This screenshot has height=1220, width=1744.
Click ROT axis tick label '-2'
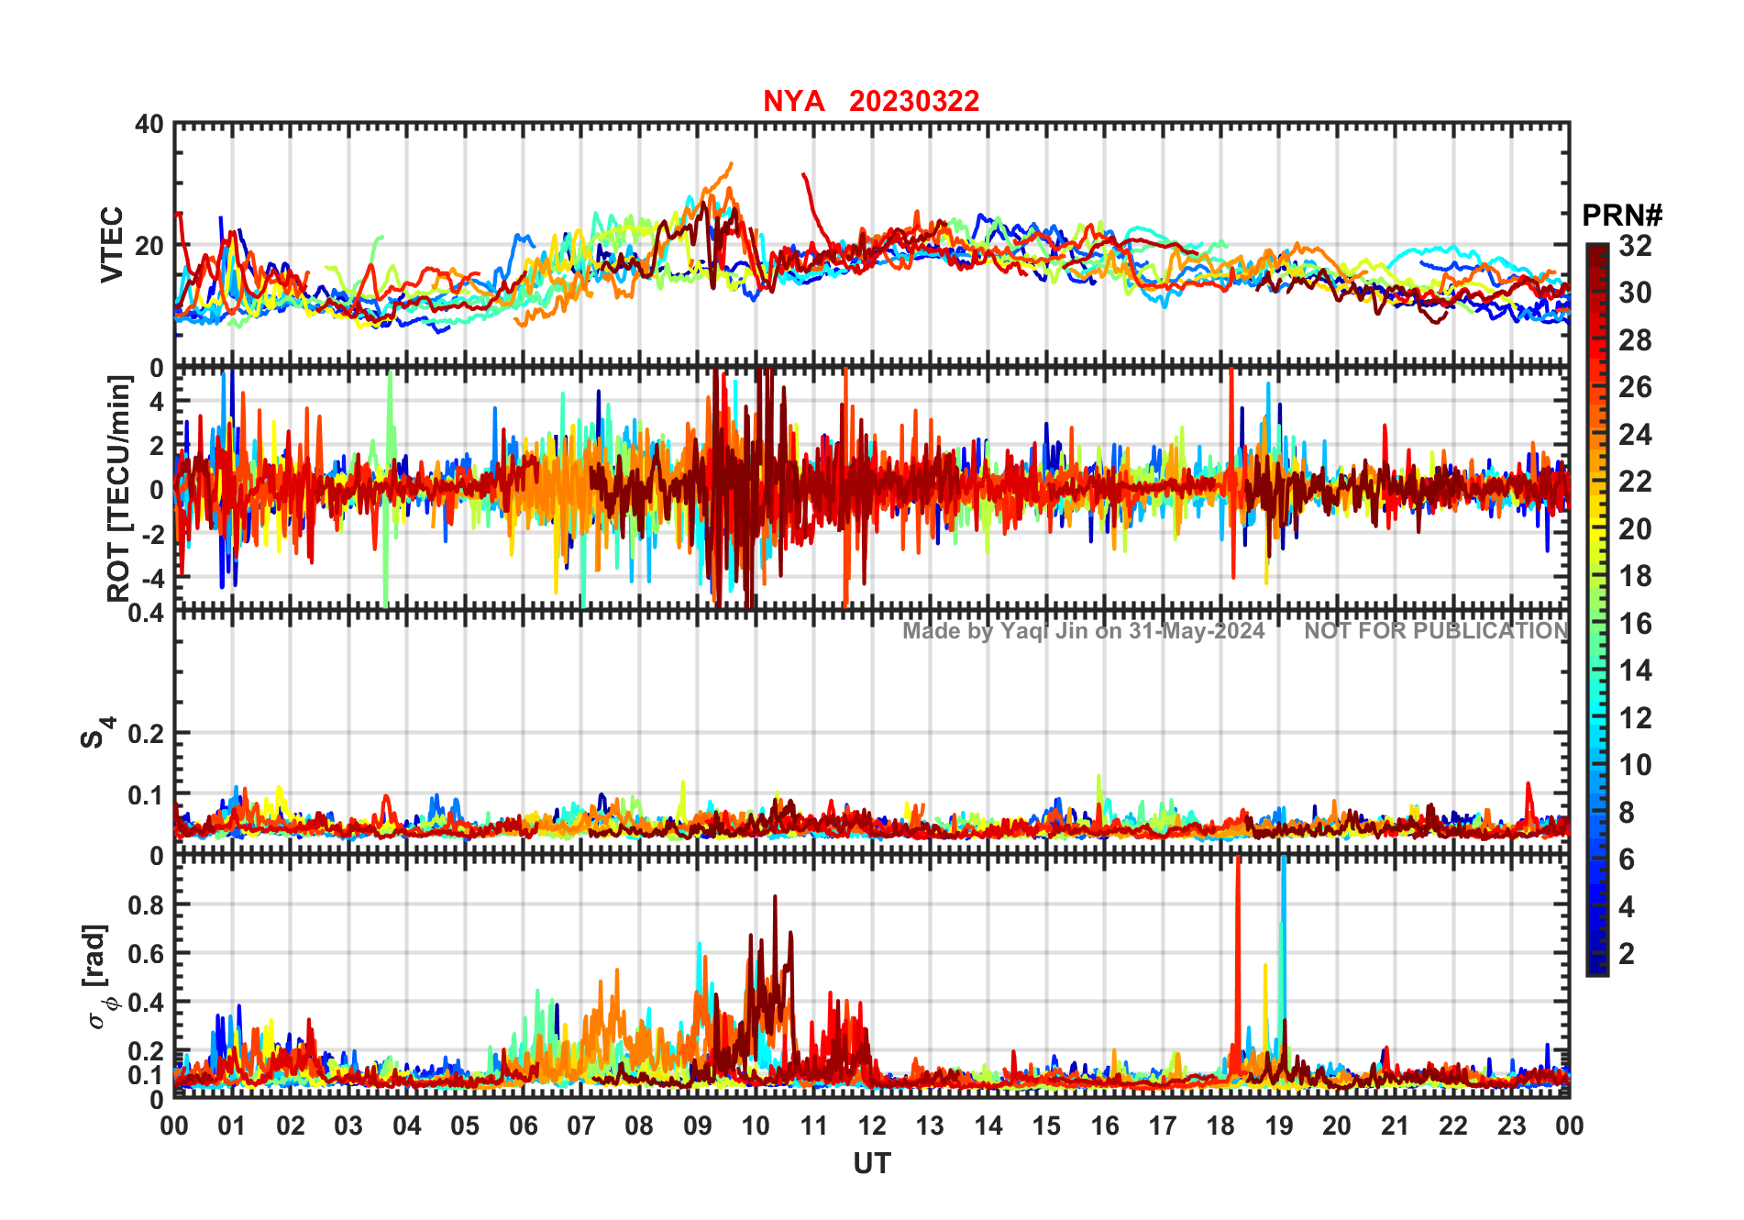point(152,534)
